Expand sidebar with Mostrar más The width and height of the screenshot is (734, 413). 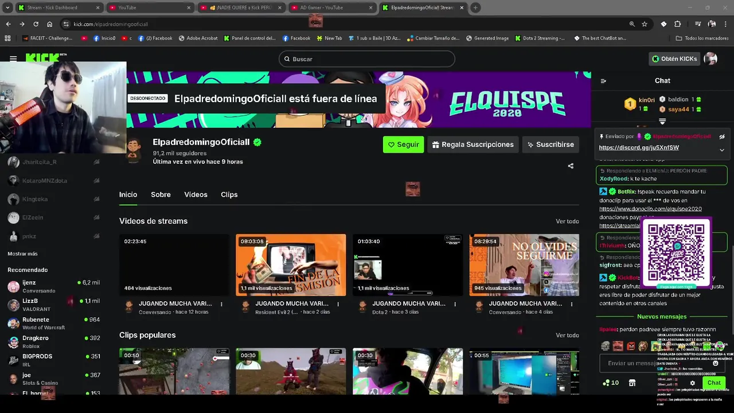coord(22,254)
